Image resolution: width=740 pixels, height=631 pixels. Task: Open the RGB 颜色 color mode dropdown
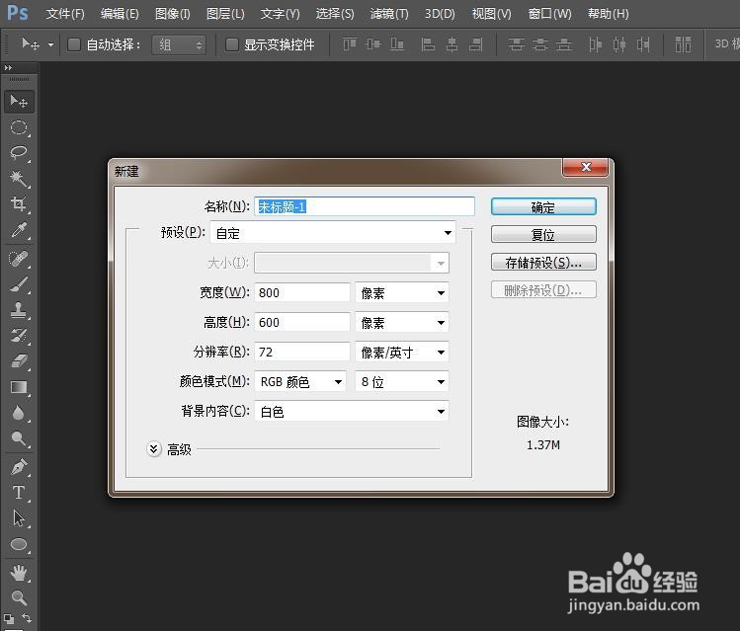(300, 381)
